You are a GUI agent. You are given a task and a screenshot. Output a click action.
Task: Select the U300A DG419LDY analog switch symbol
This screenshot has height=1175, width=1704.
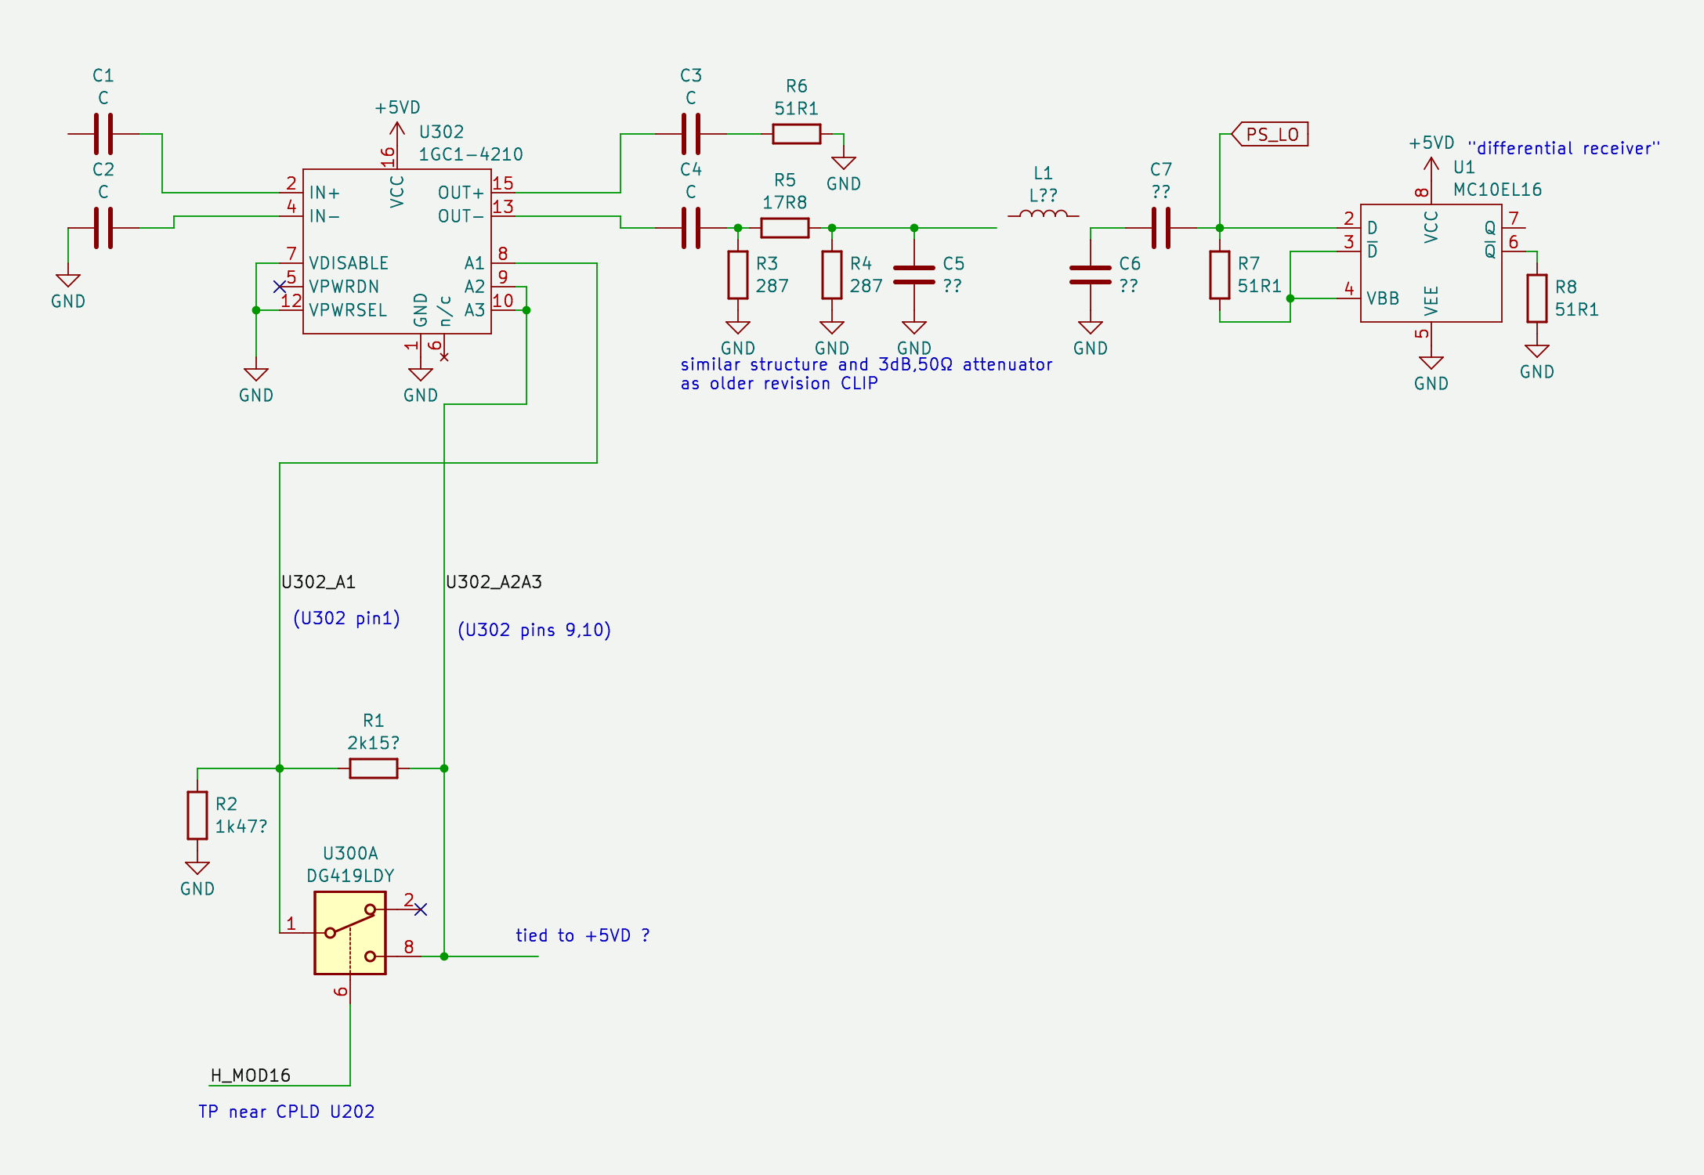point(350,933)
